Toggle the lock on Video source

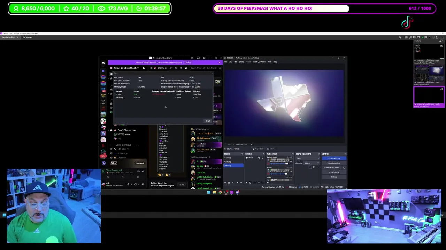pyautogui.click(x=263, y=158)
